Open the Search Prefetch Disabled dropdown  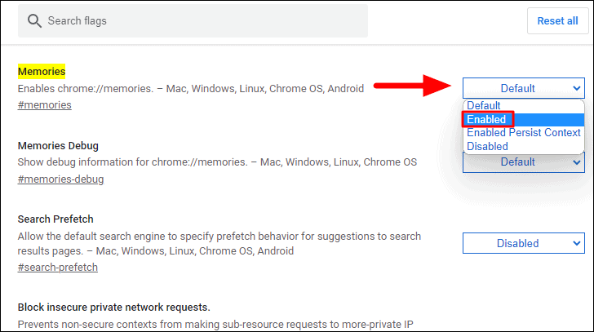pos(524,243)
